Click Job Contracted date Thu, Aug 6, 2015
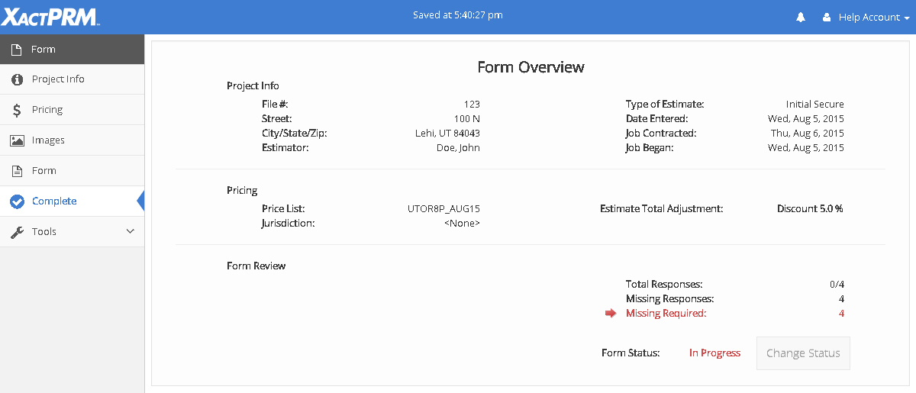 [807, 134]
